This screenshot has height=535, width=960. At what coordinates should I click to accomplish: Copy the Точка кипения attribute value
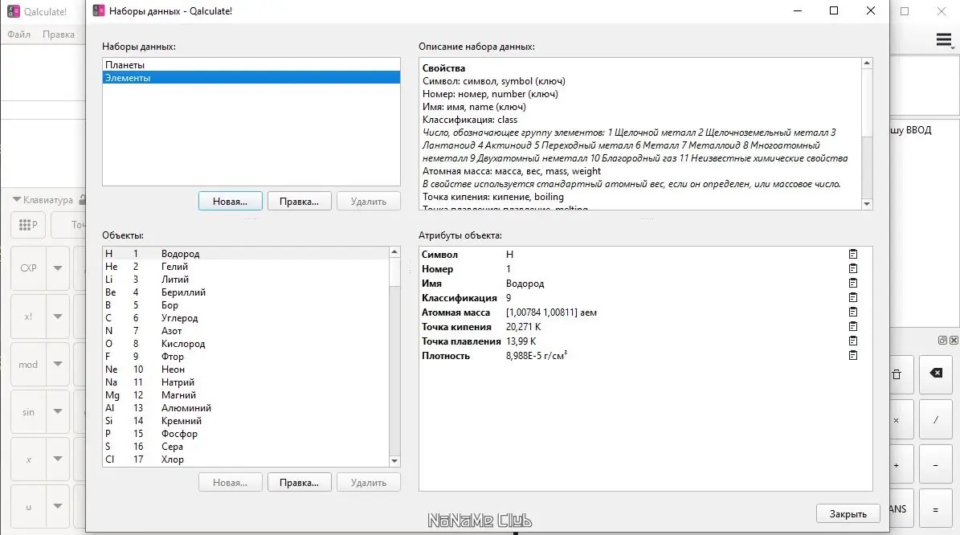(853, 326)
